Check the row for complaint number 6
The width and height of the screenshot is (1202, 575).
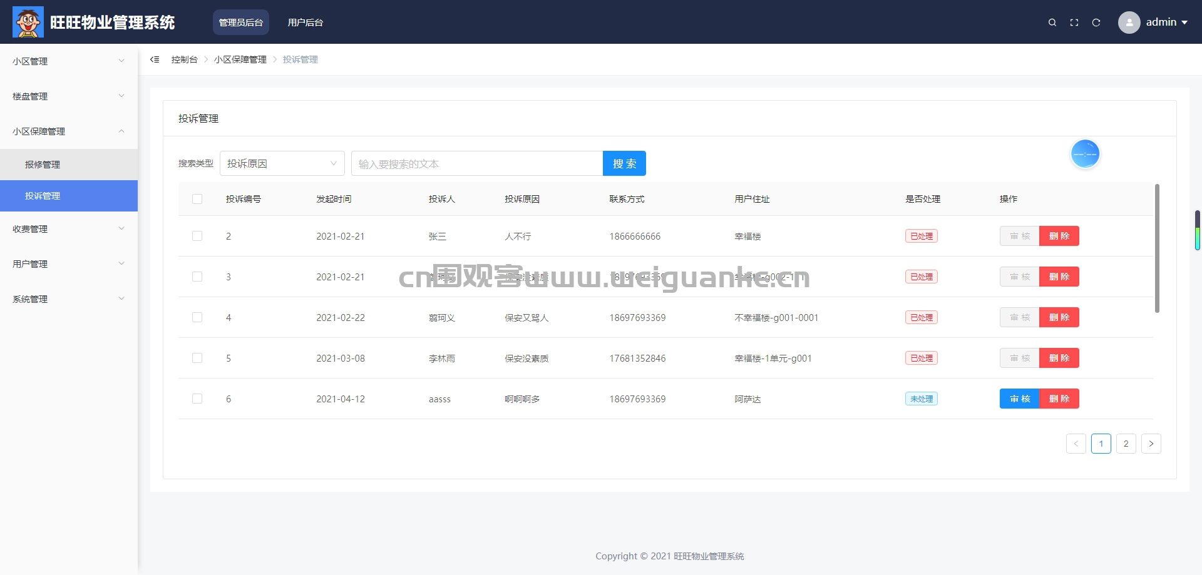(197, 399)
